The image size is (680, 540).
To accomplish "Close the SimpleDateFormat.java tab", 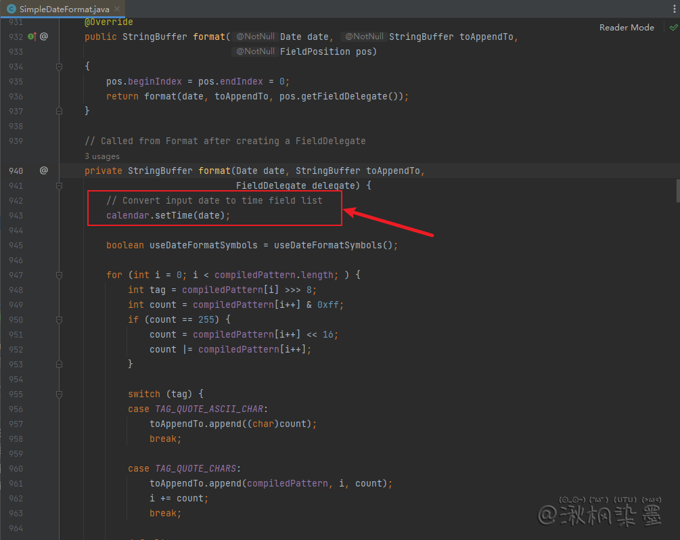I will (118, 9).
